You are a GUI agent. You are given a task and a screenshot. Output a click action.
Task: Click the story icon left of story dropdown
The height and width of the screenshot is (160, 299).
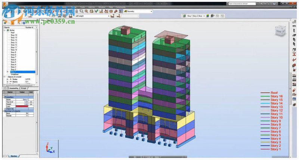point(184,16)
